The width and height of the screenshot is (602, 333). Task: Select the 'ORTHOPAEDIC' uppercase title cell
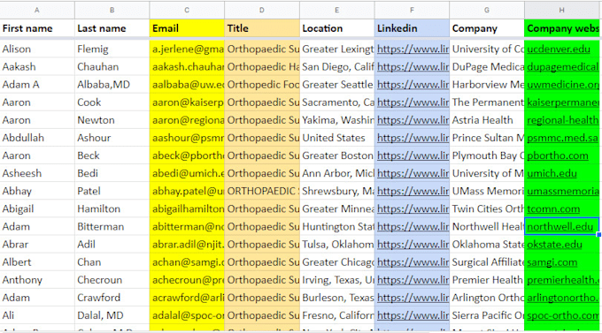coord(262,191)
